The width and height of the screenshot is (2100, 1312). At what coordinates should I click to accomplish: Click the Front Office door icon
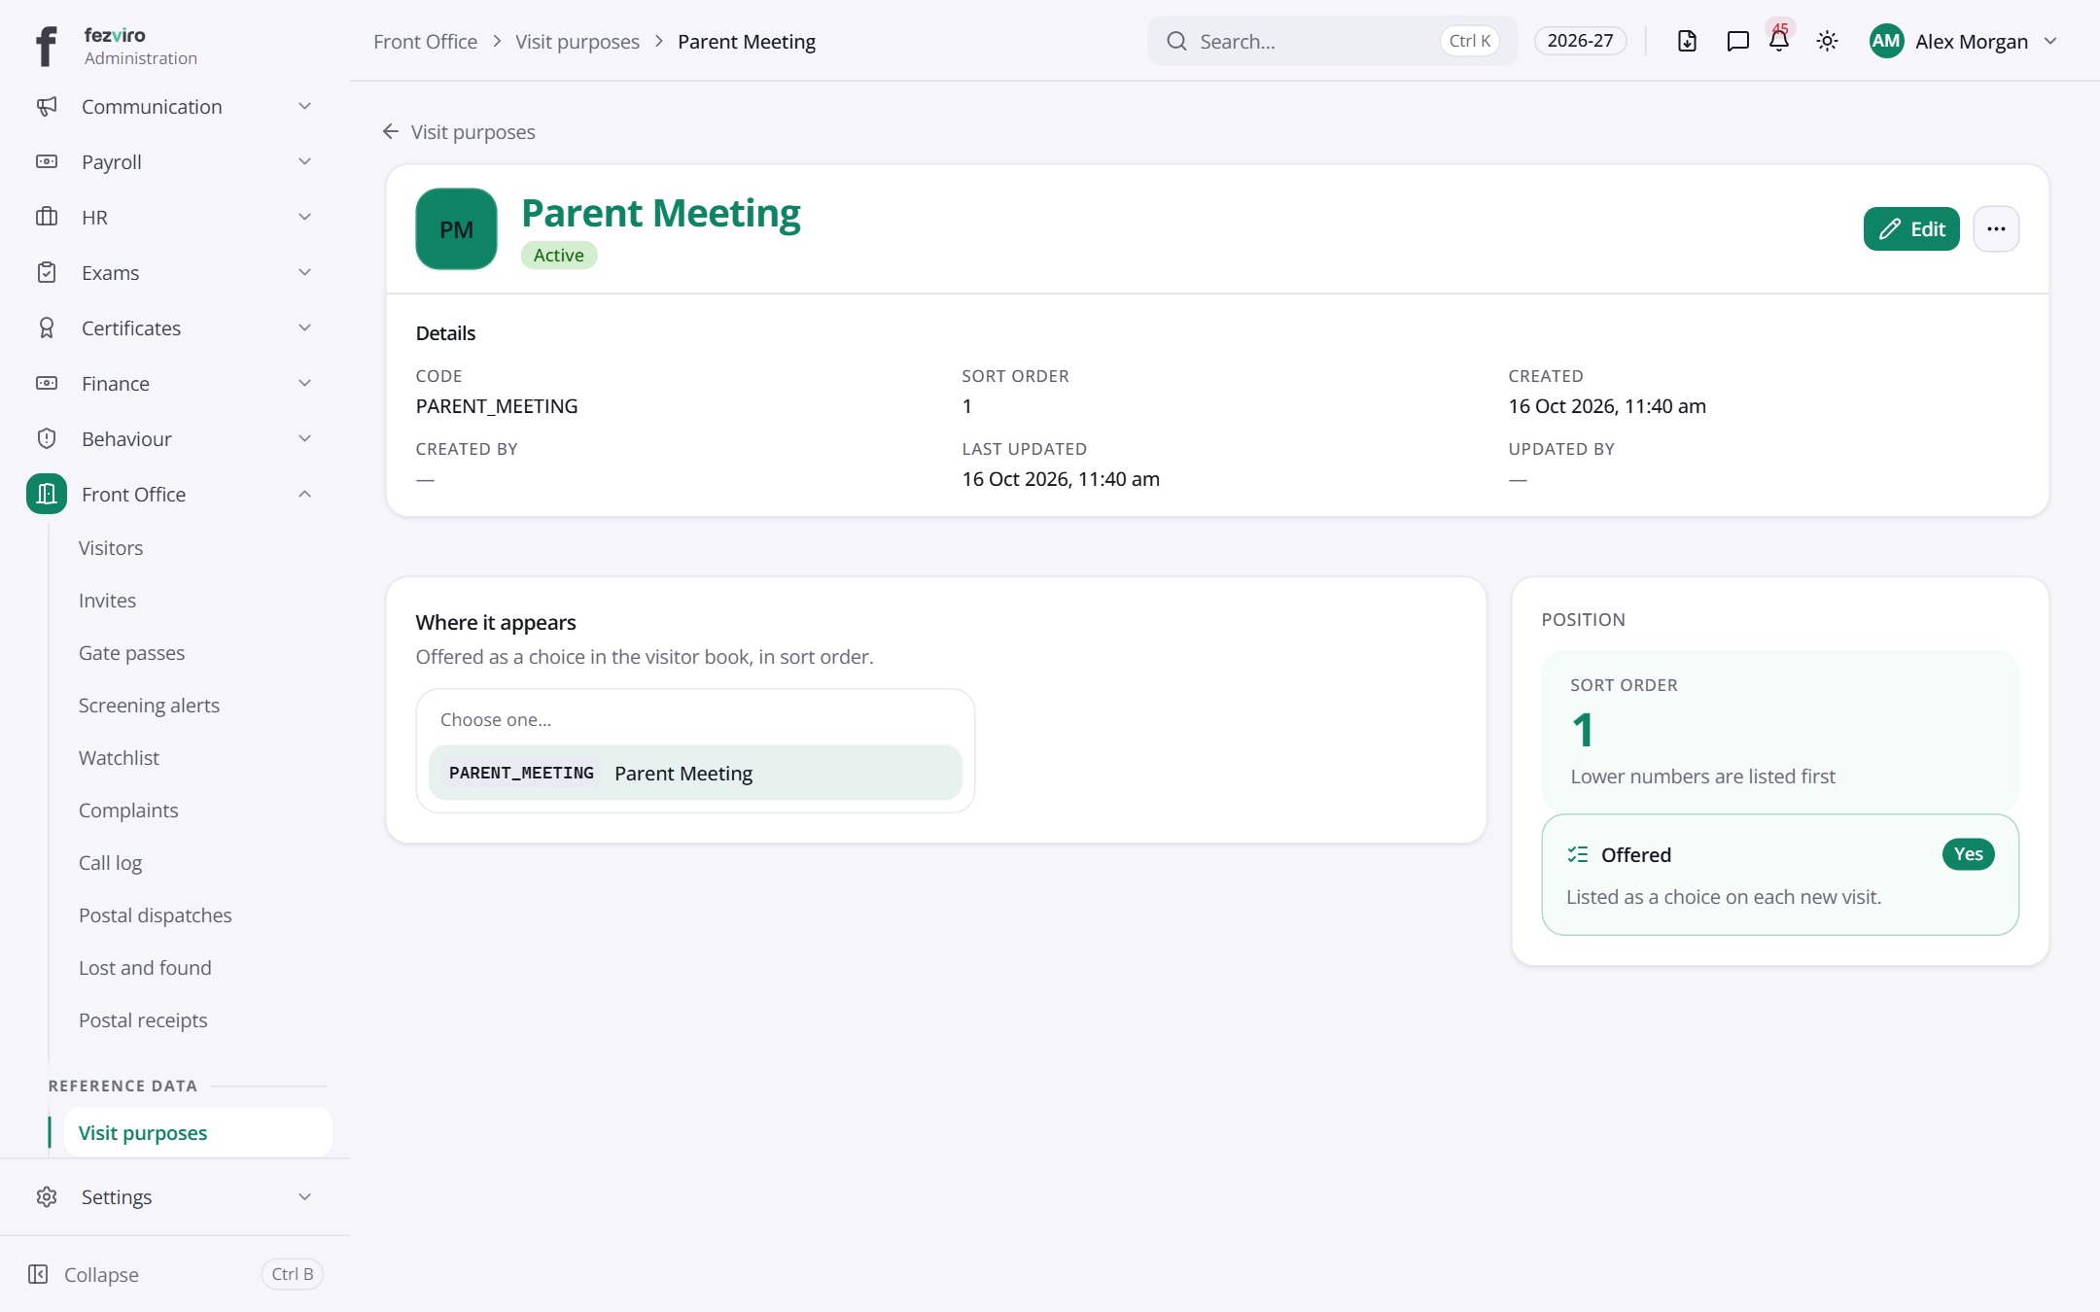tap(47, 495)
